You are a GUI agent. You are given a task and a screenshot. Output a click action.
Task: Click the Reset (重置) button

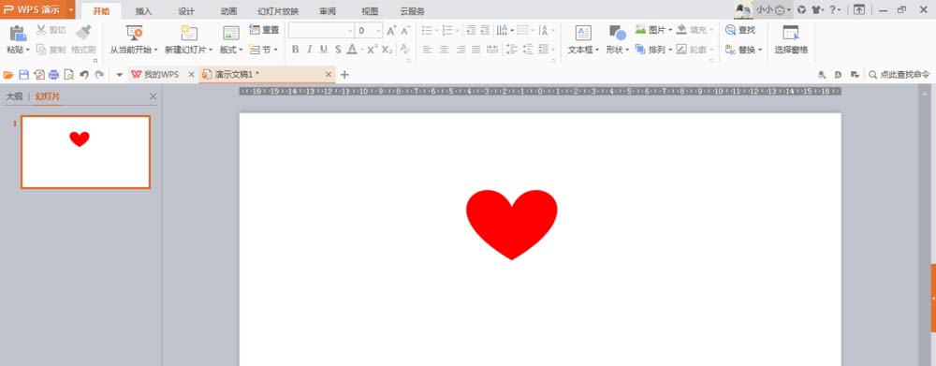coord(265,30)
